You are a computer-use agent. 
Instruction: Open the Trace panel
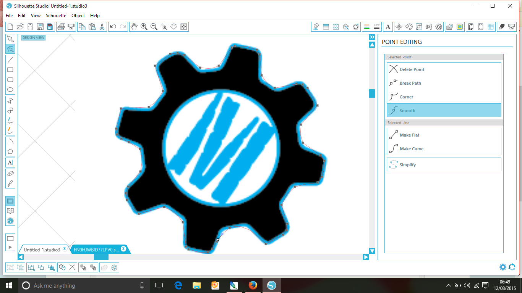tap(460, 26)
